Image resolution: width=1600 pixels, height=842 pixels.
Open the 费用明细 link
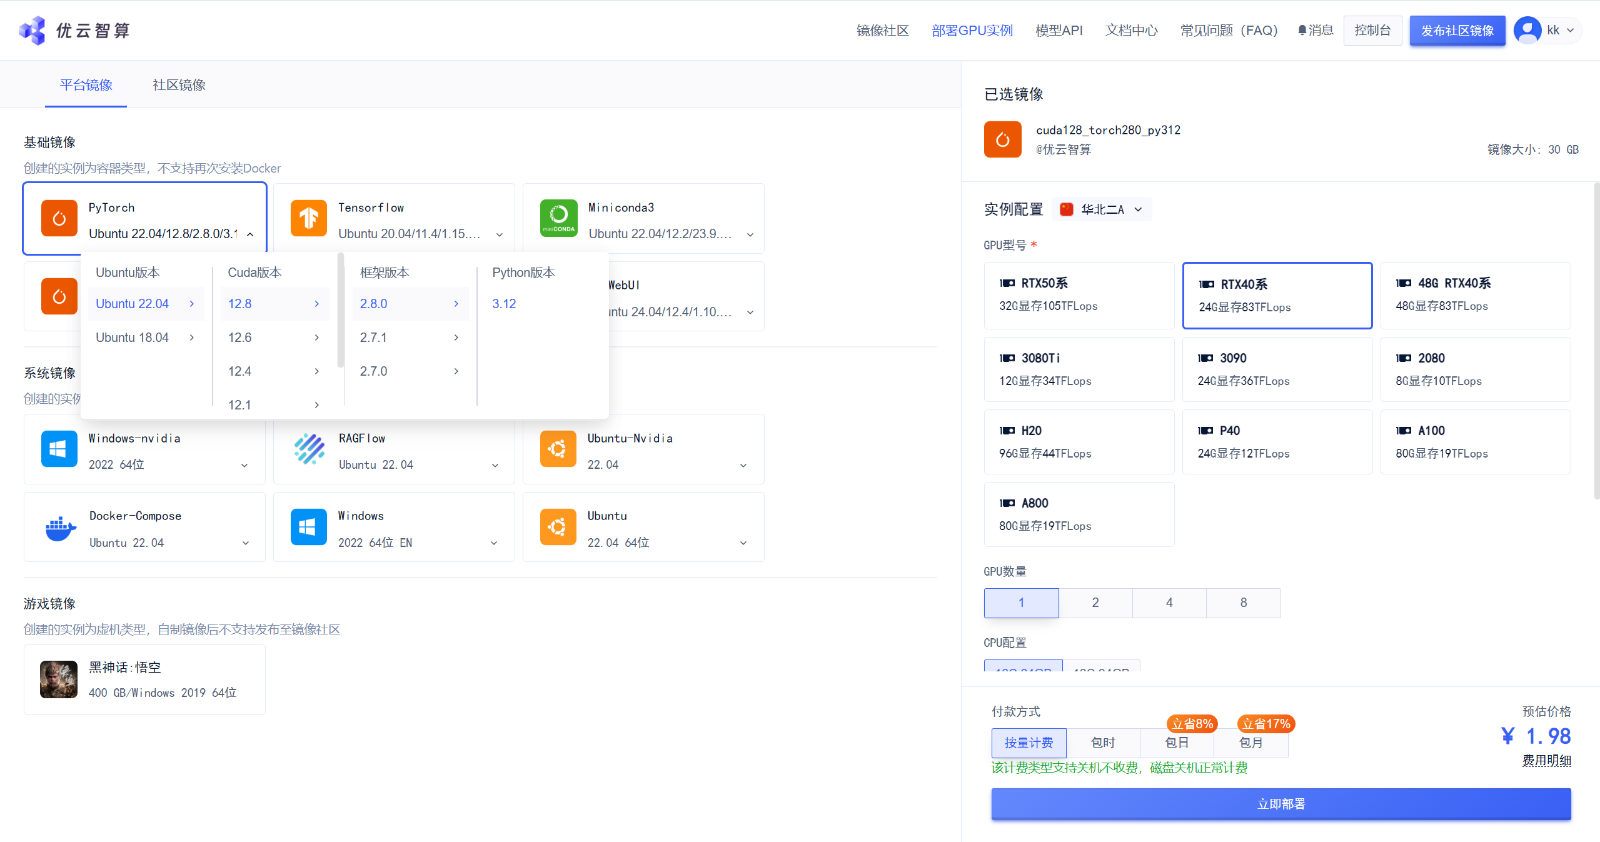click(x=1546, y=760)
